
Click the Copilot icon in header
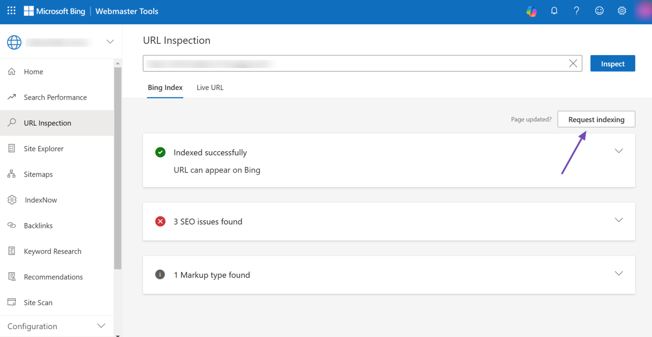[531, 11]
